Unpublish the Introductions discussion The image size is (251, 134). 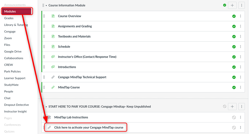tap(234, 67)
